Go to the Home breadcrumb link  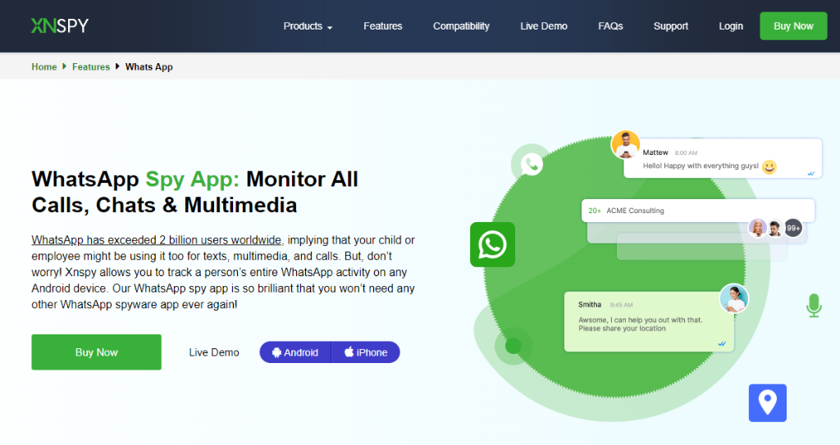tap(44, 67)
